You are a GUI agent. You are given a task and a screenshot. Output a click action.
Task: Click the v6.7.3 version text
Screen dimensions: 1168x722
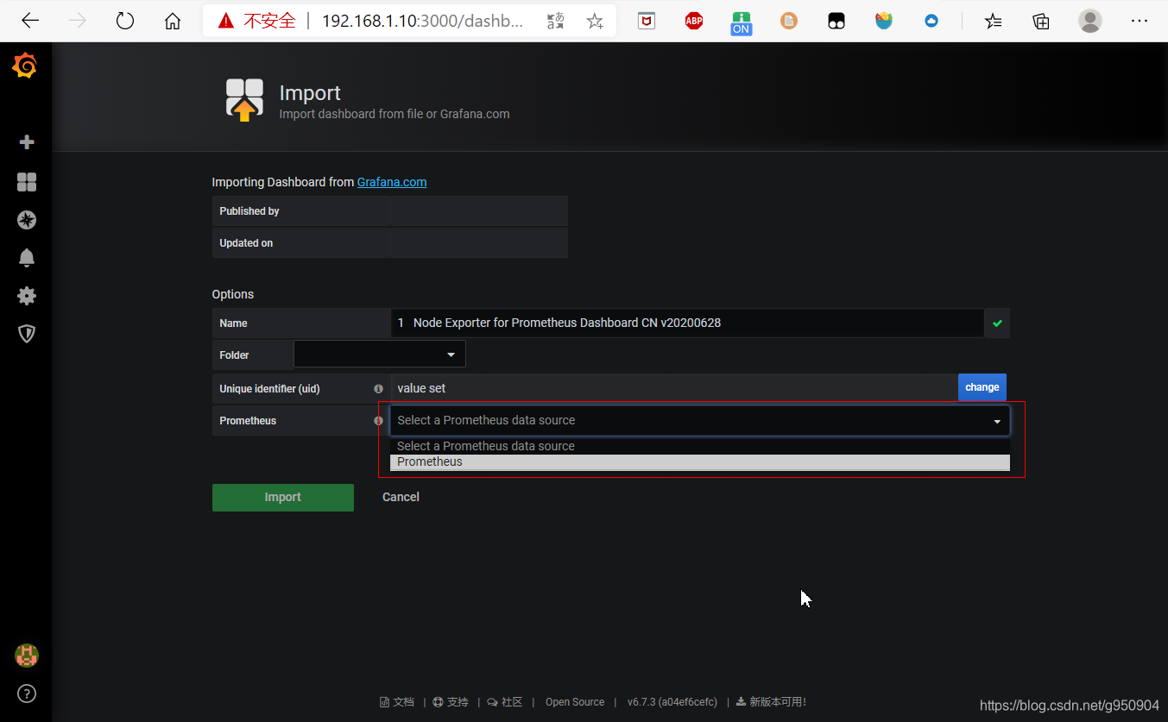672,702
